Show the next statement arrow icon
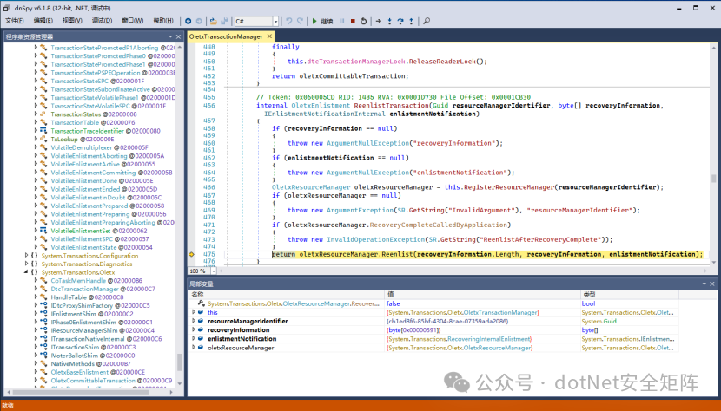 379,21
